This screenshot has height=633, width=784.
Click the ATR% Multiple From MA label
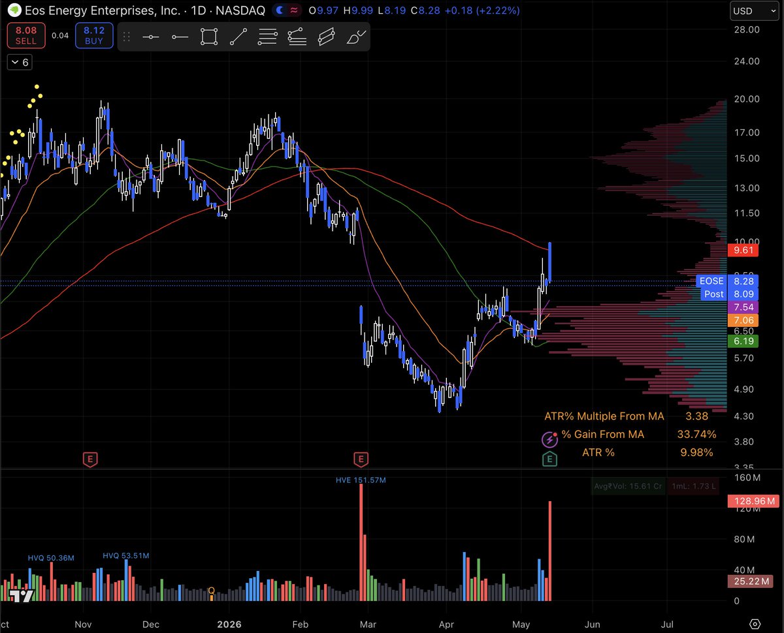coord(604,416)
